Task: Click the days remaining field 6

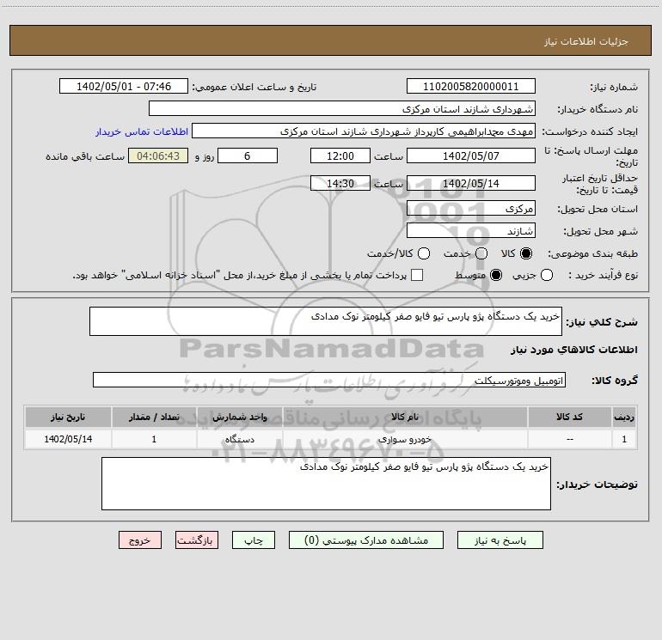Action: 248,155
